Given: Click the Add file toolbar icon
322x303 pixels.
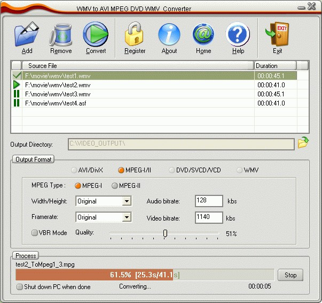Looking at the screenshot, I should (27, 34).
